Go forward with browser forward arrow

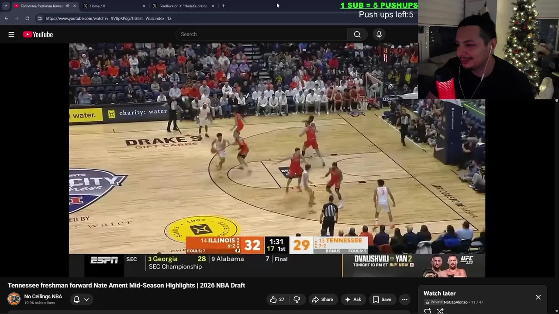click(x=17, y=18)
